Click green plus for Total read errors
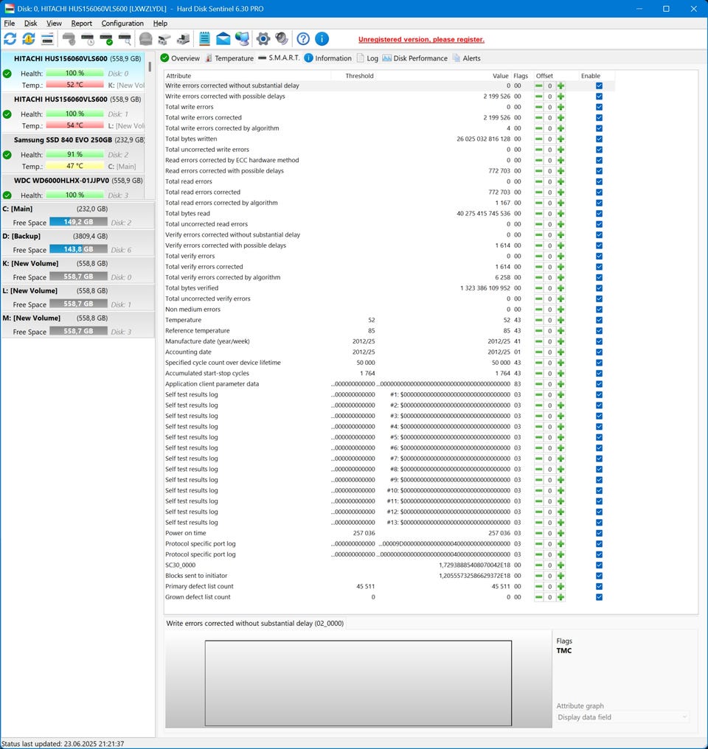708x749 pixels. click(x=560, y=181)
